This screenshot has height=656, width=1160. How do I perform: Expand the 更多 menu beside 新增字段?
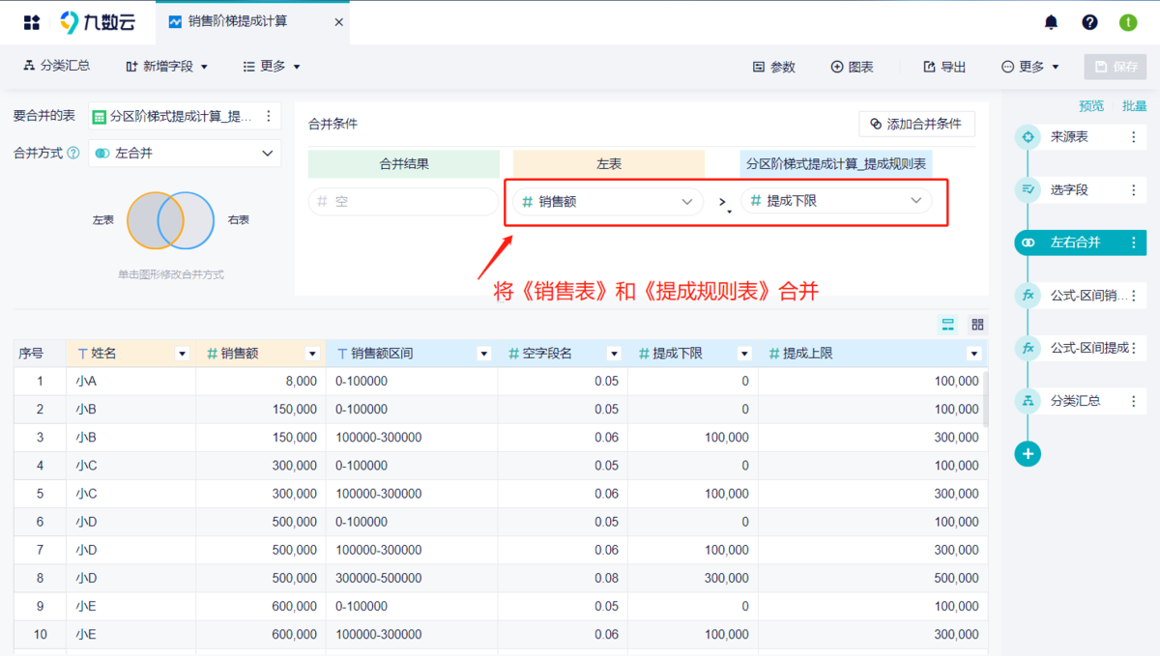click(272, 67)
